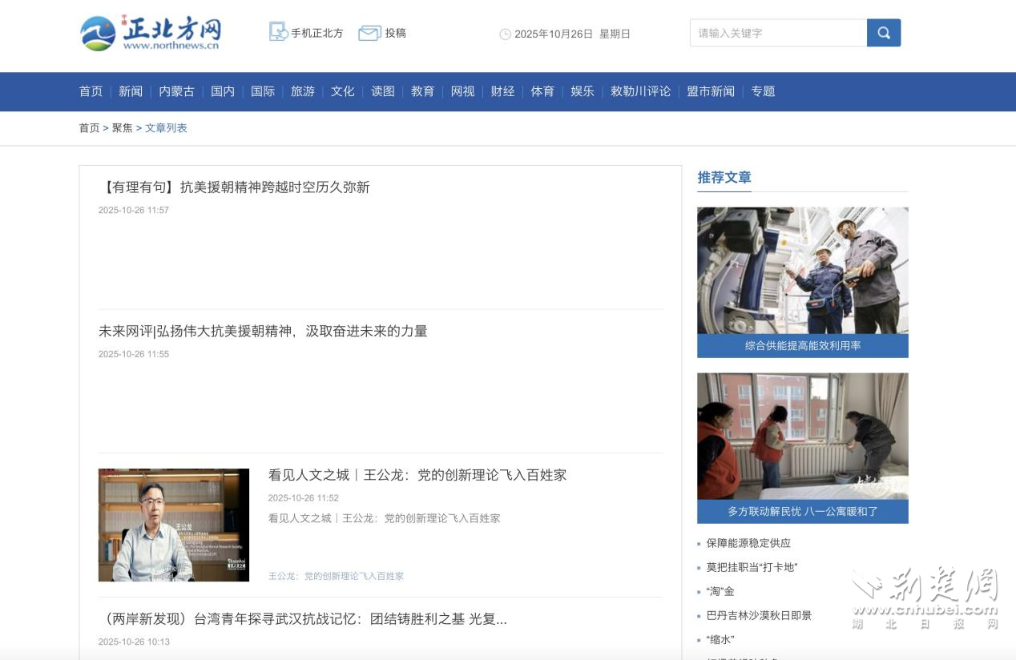Open the 未来网评 抗美援朝精神 article
The image size is (1016, 660).
[x=263, y=332]
